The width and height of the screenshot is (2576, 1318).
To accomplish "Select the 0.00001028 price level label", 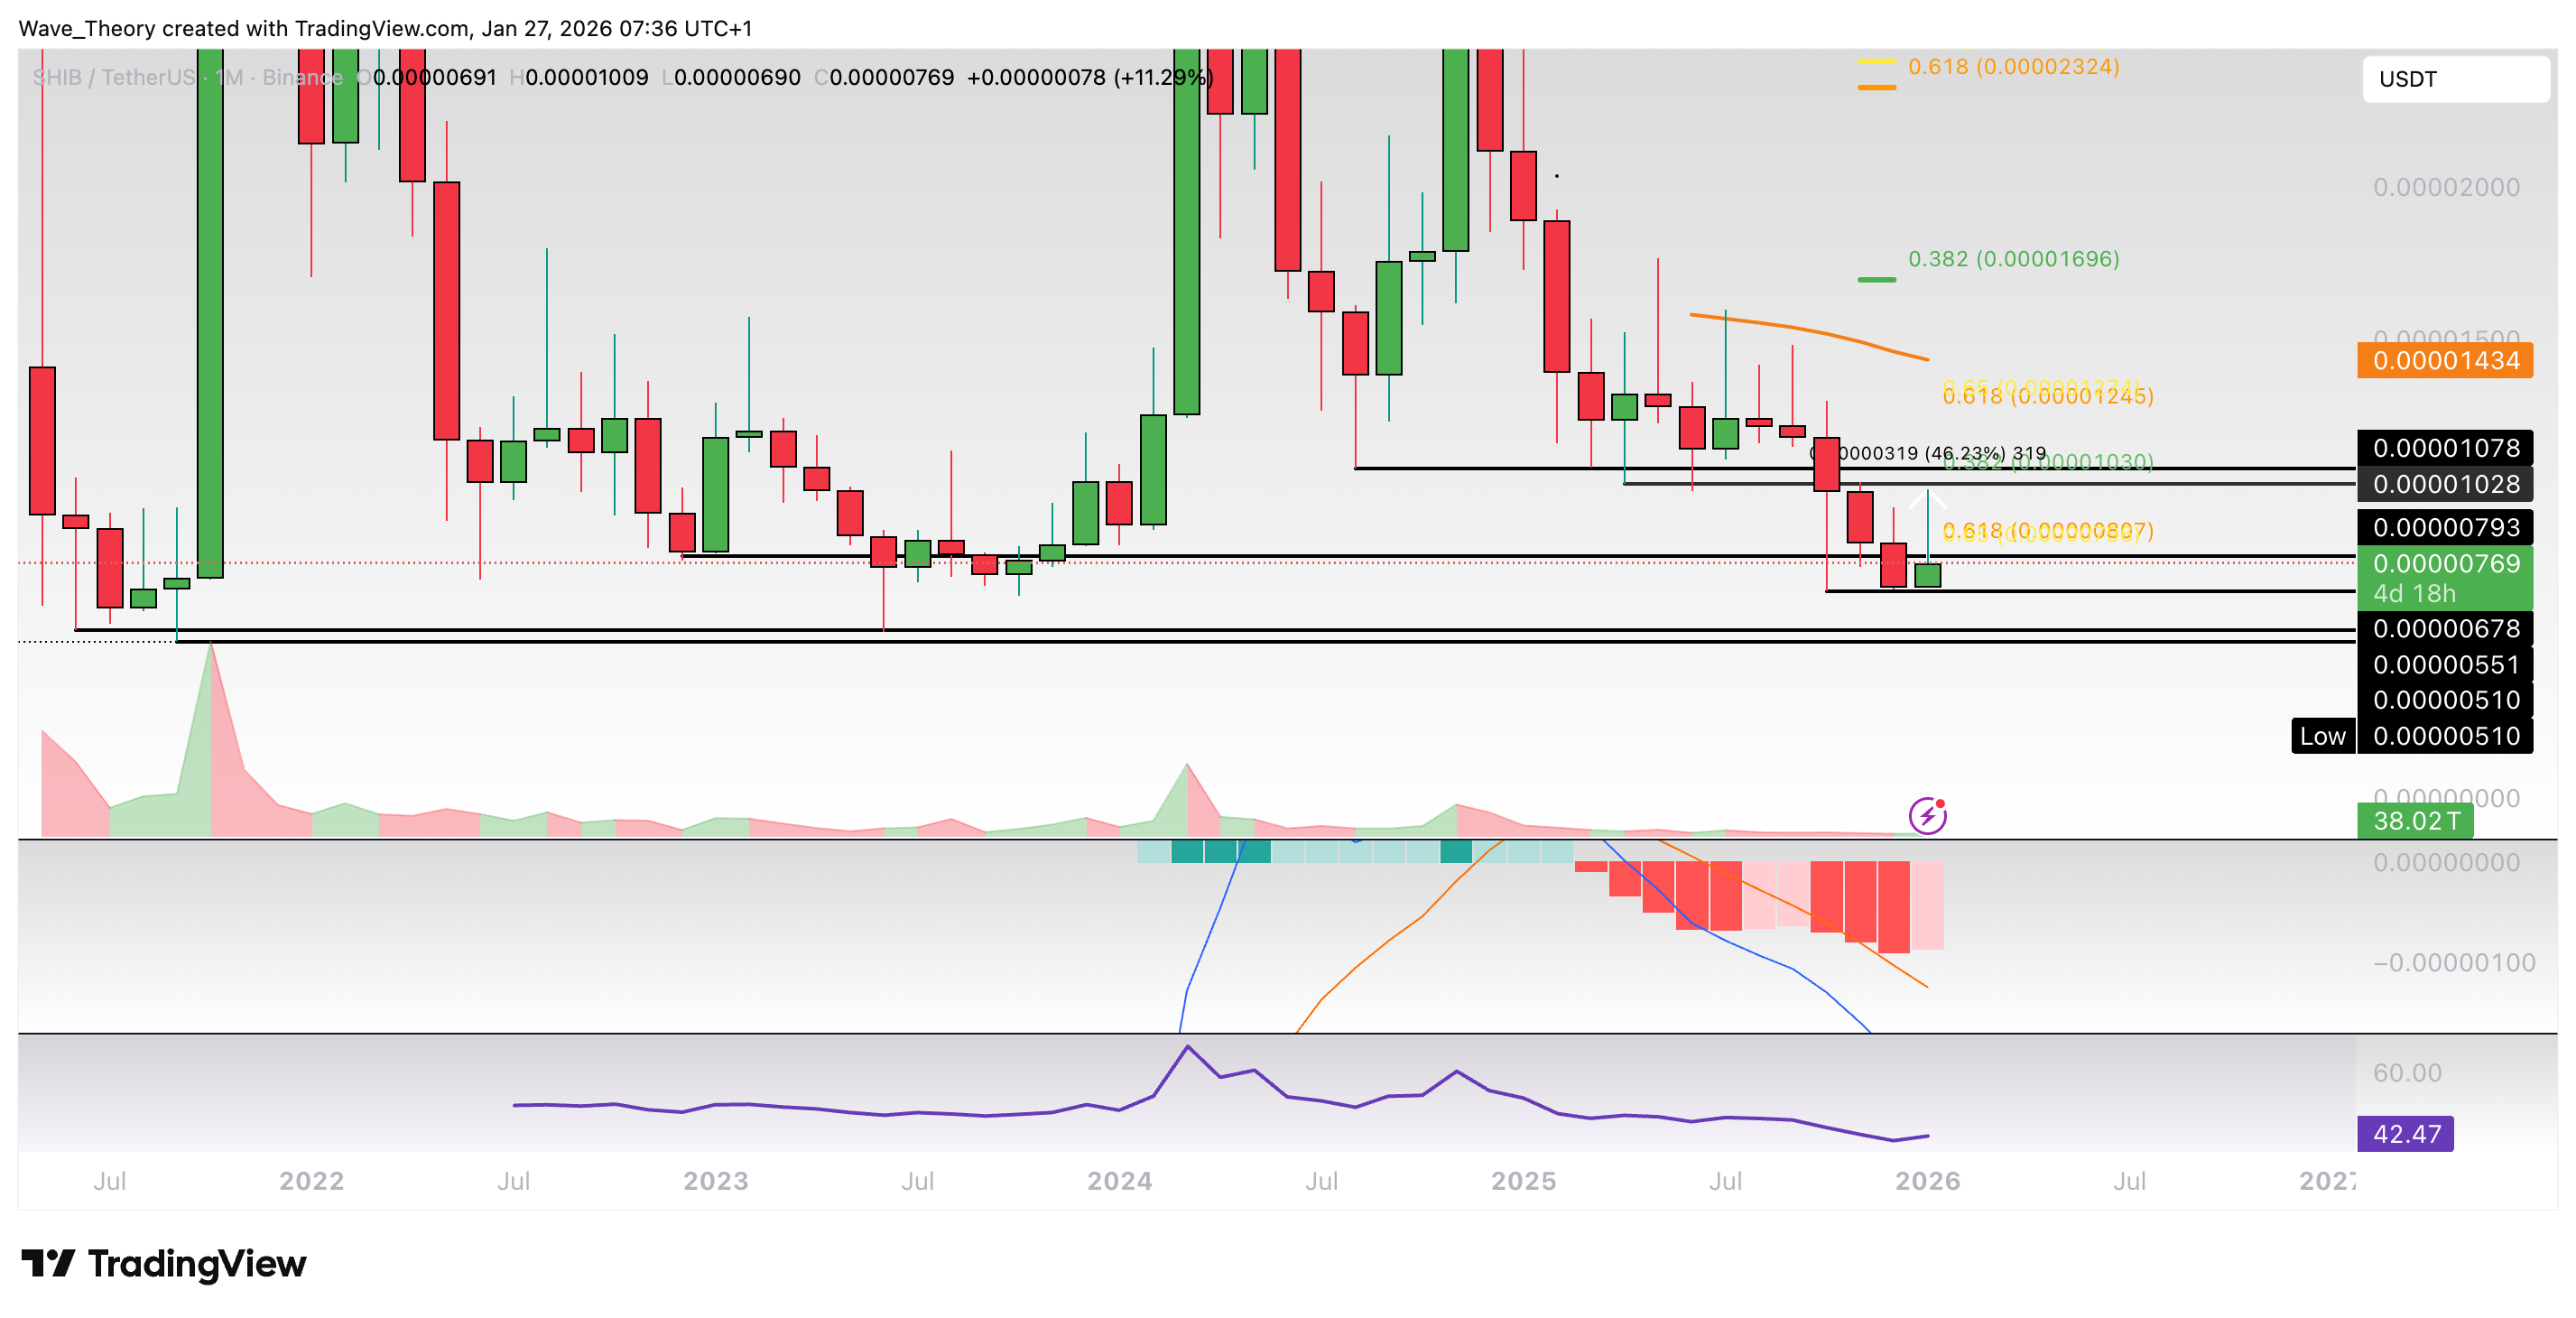I will (2444, 484).
